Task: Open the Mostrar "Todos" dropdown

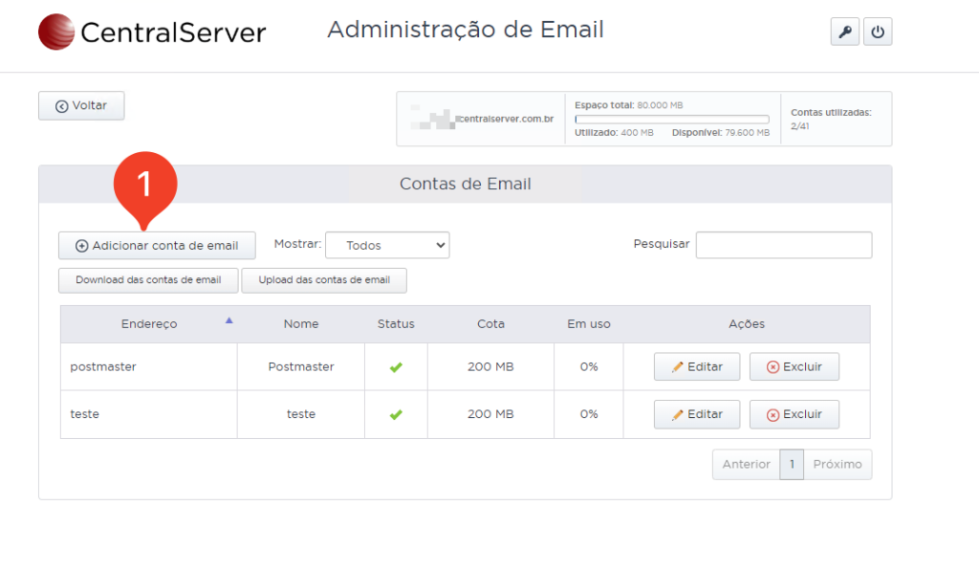Action: click(x=387, y=245)
